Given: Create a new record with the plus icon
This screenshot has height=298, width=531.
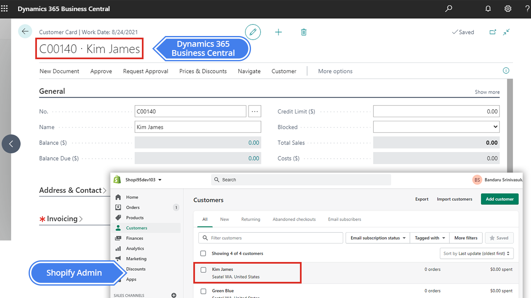Looking at the screenshot, I should [278, 32].
